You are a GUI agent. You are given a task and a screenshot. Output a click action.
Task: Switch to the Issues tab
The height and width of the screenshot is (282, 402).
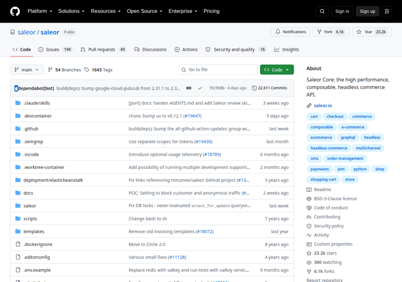pos(55,49)
